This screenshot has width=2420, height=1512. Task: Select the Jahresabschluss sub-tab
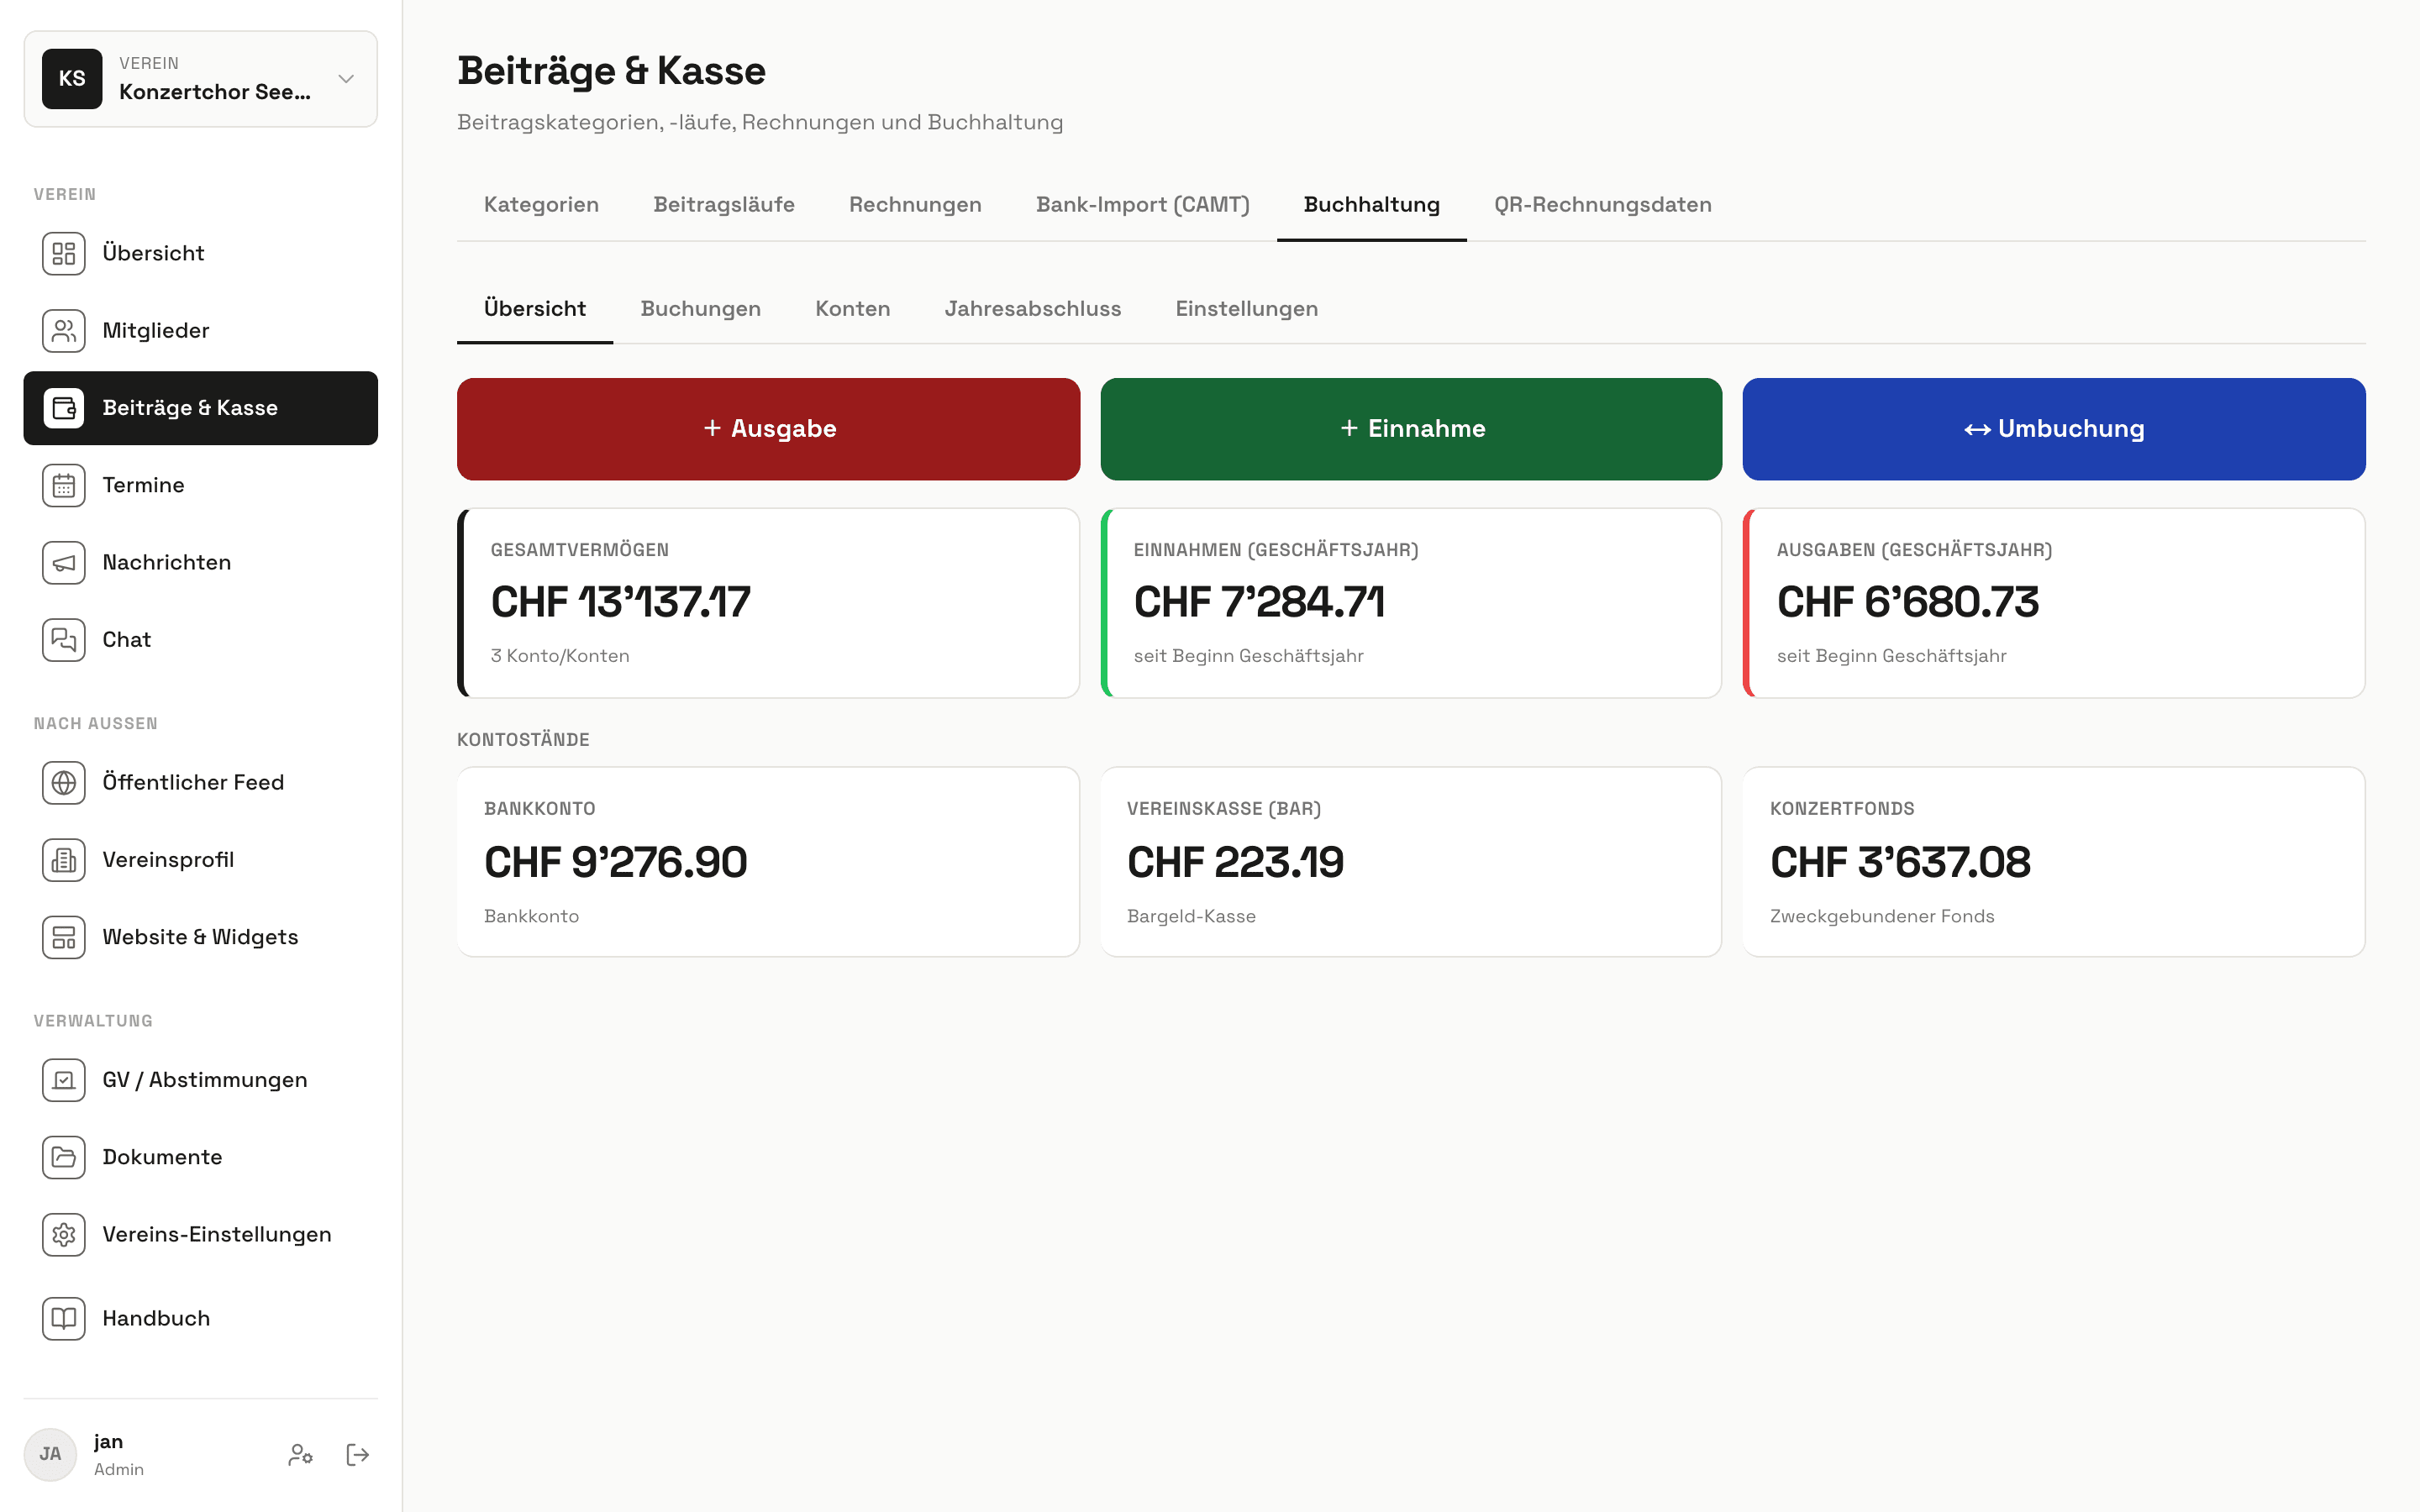(1032, 309)
